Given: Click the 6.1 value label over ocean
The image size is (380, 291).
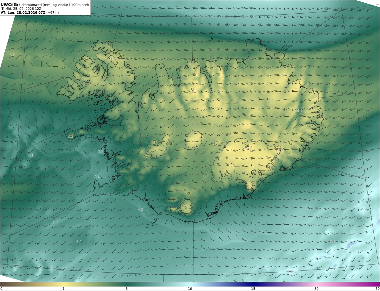Looking at the screenshot, I should click(79, 242).
